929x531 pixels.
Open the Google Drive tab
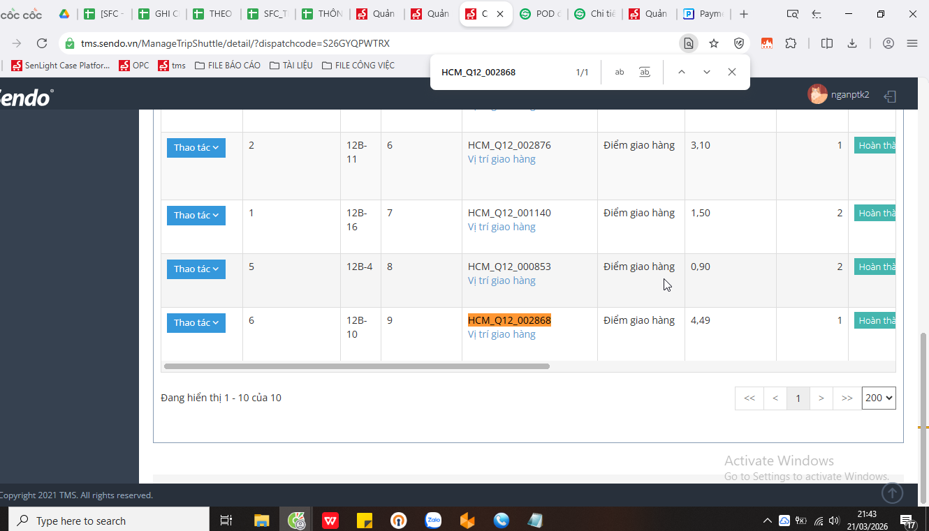[64, 14]
